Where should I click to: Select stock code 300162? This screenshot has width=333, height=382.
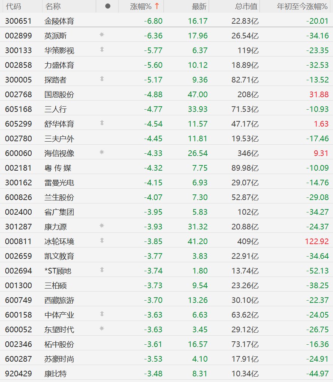(18, 183)
